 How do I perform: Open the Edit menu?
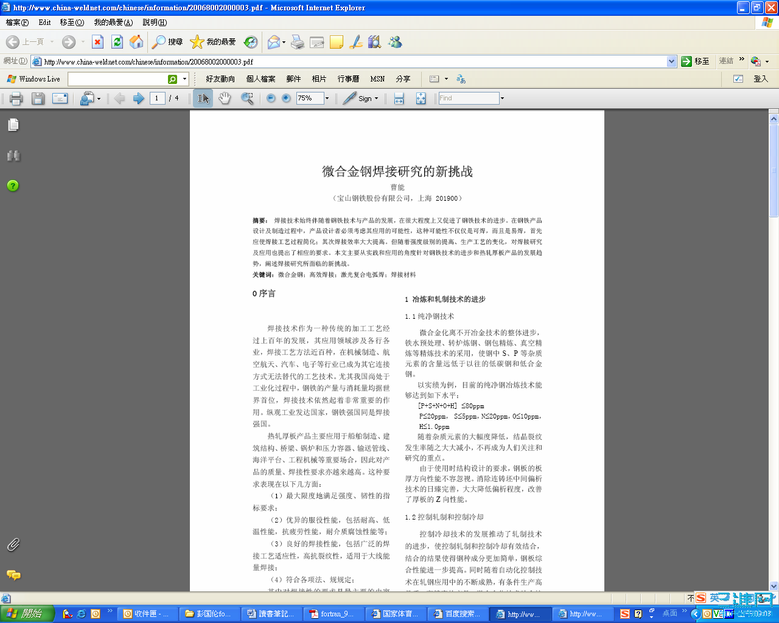click(44, 23)
